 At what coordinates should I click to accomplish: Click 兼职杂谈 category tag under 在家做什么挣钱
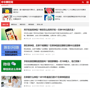[x=28, y=86]
